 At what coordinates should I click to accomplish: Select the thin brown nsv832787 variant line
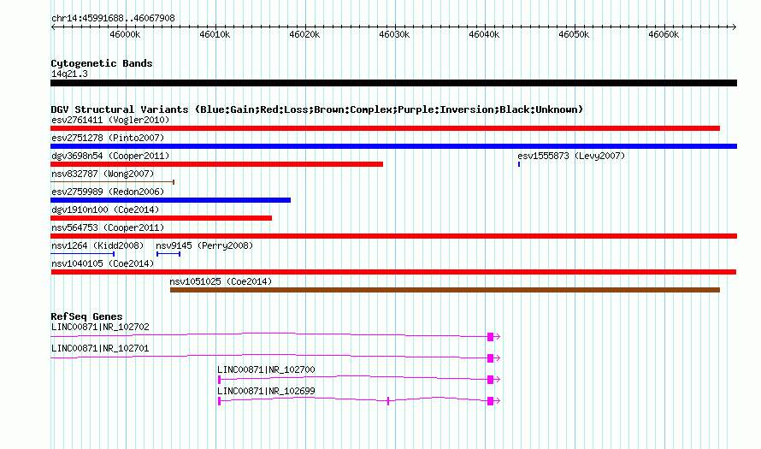113,182
